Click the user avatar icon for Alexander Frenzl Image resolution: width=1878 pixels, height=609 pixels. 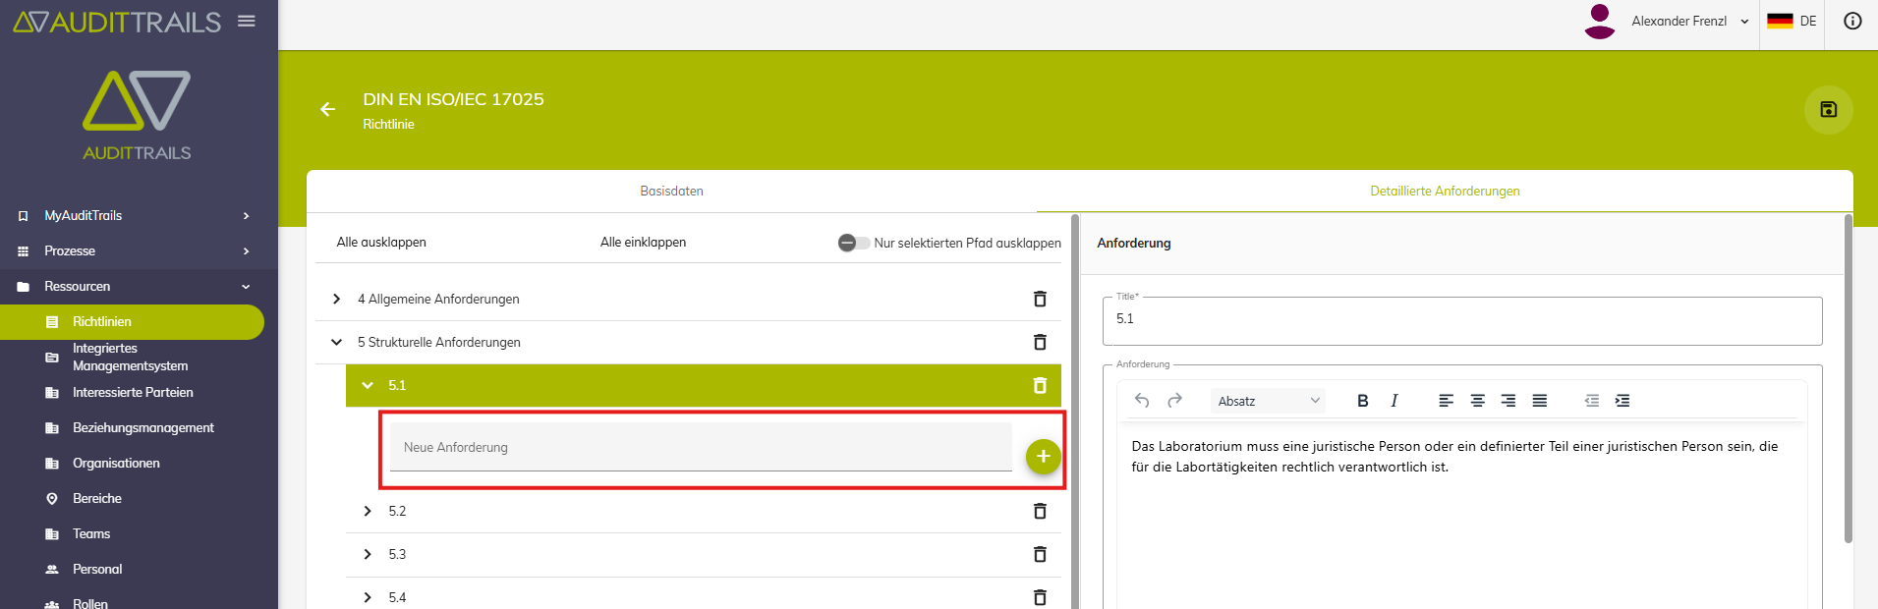pyautogui.click(x=1600, y=21)
